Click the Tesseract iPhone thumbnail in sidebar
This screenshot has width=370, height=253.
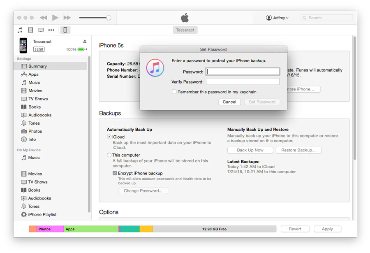[x=23, y=45]
